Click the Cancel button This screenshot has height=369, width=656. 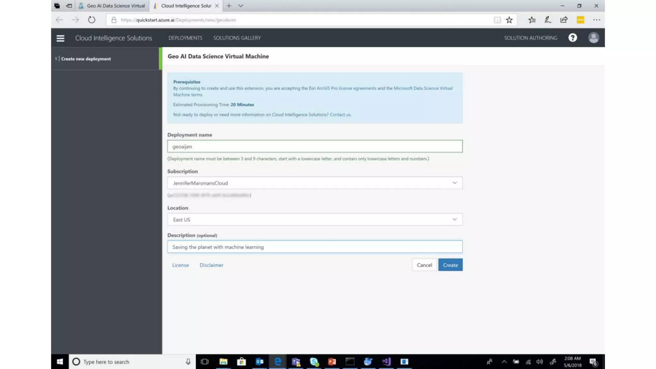[424, 265]
